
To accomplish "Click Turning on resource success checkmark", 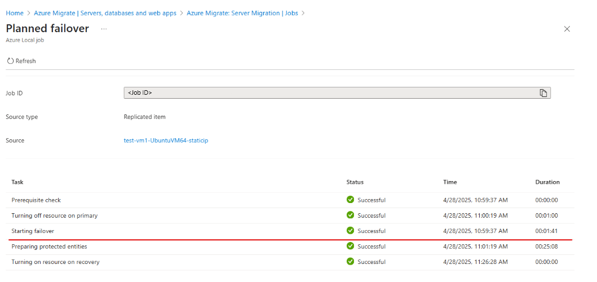I will point(350,262).
